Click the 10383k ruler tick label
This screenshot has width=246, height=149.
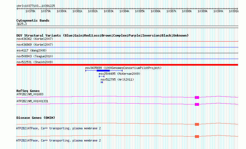tap(109, 11)
